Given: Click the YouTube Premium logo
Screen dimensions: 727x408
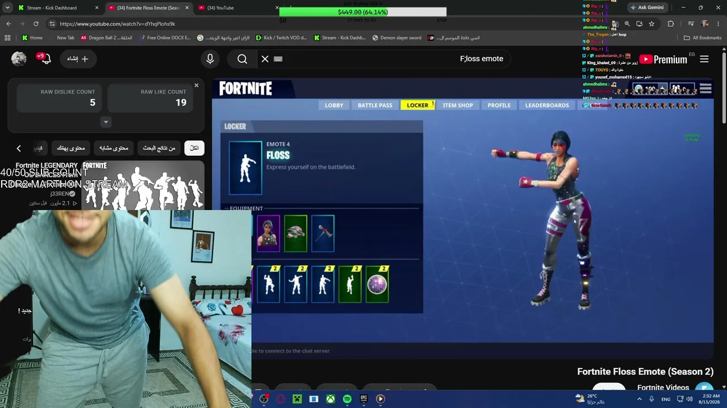Looking at the screenshot, I should click(x=663, y=59).
